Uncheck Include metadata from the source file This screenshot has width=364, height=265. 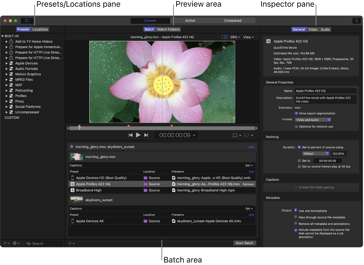click(296, 230)
